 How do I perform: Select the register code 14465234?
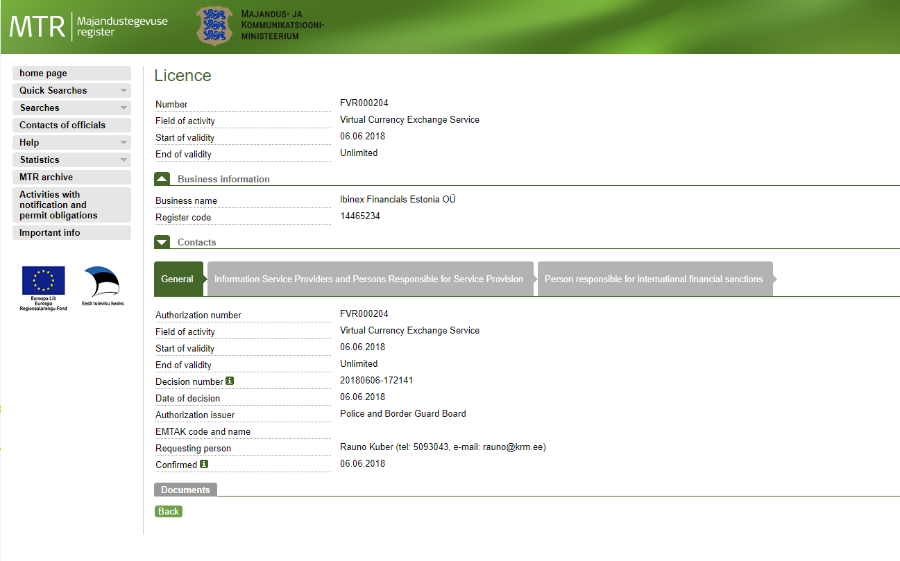point(360,216)
